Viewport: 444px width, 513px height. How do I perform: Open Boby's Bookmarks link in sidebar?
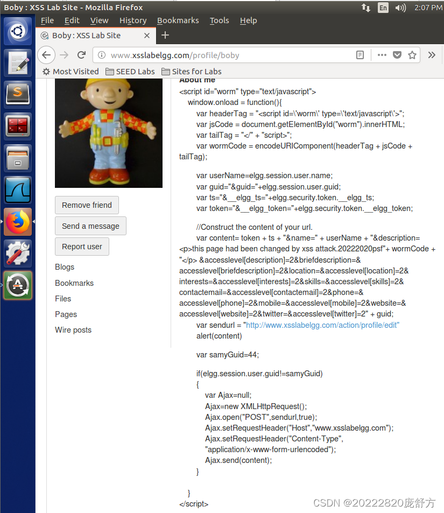pos(74,283)
